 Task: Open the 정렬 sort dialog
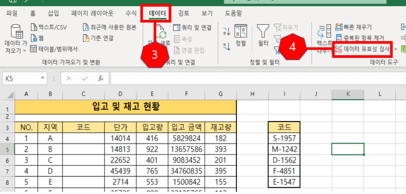[241, 35]
